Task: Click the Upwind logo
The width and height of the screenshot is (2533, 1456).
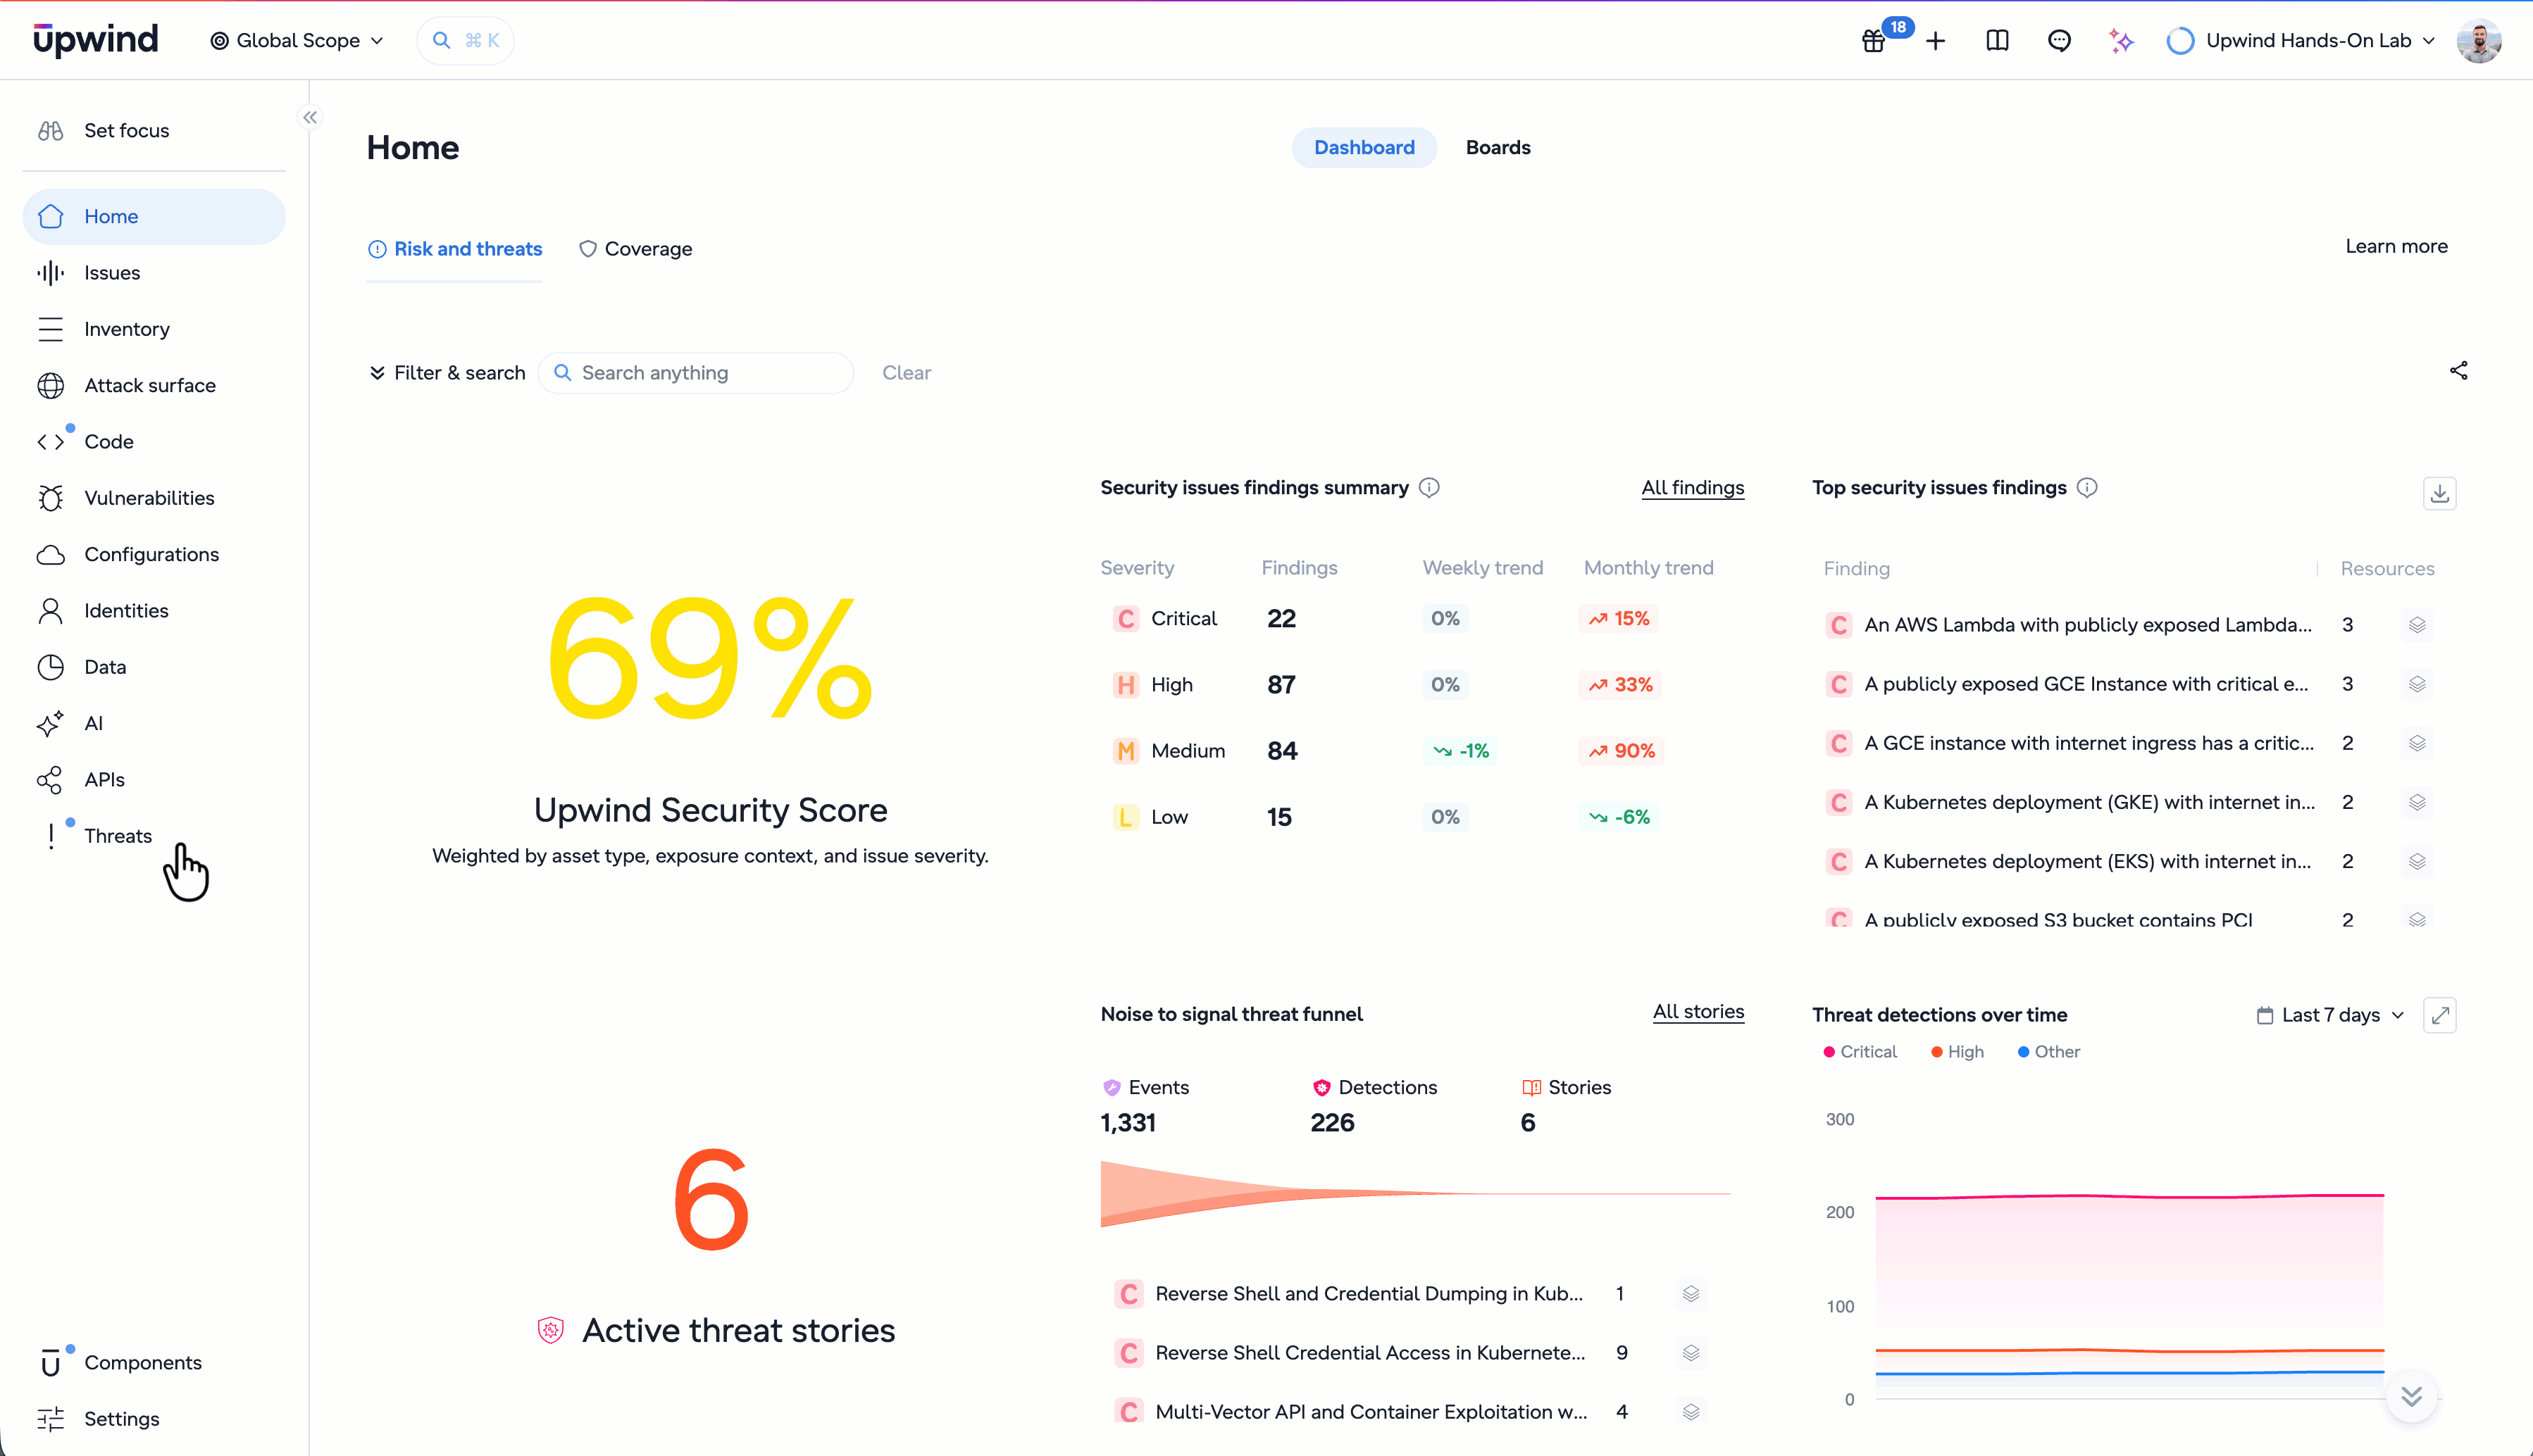Action: click(95, 40)
